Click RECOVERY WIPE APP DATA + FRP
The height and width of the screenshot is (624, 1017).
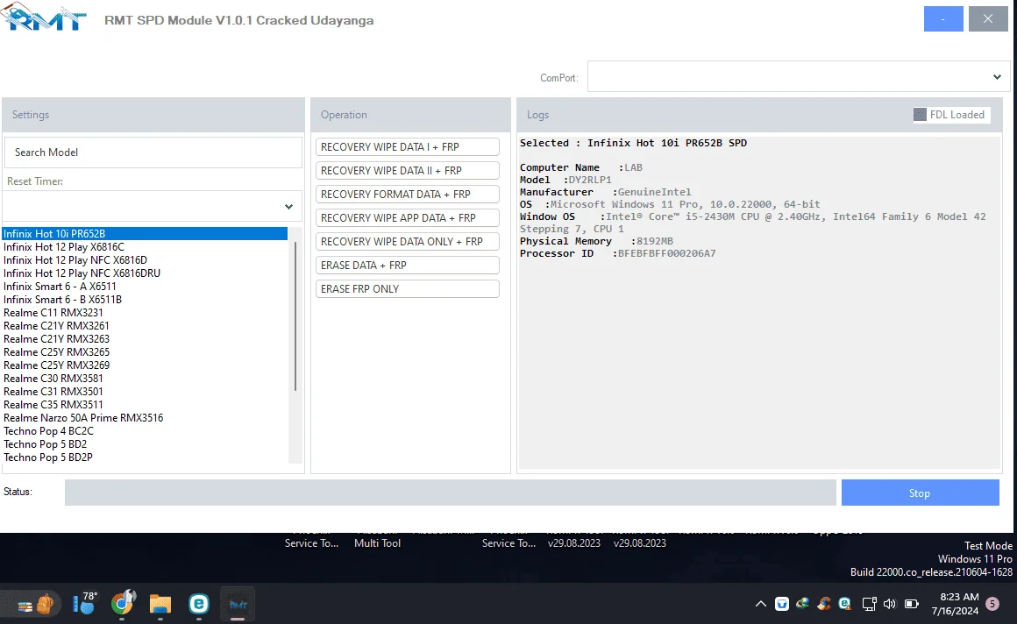[x=408, y=218]
